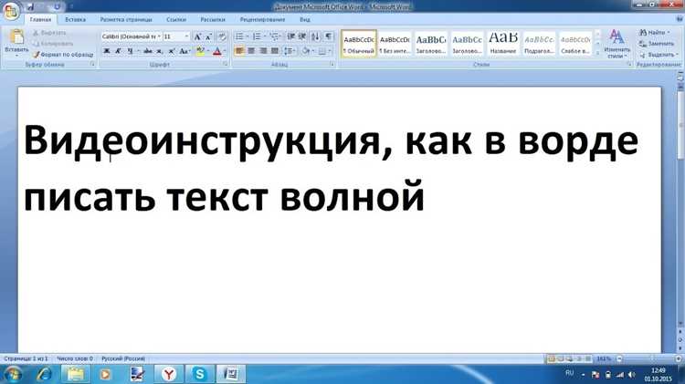Open Internet Explorer from taskbar

point(44,374)
